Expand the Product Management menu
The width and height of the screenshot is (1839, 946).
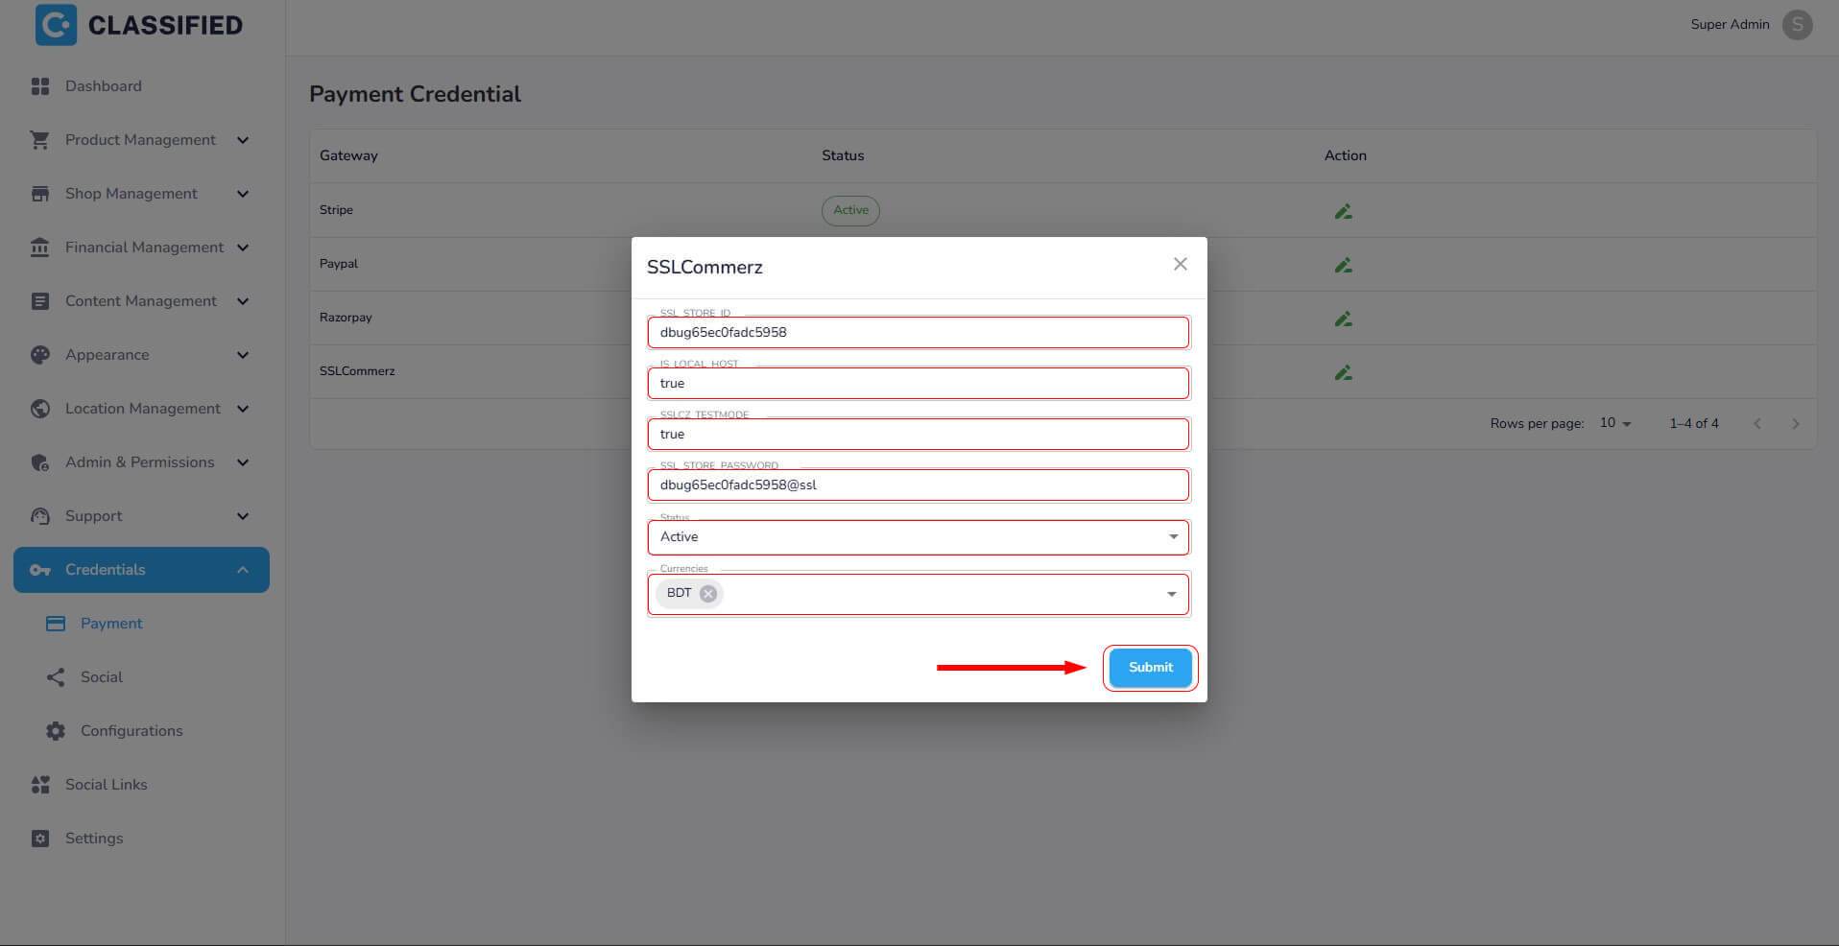point(140,140)
